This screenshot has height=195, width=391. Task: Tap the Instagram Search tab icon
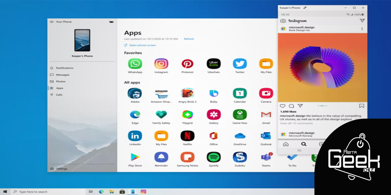[304, 144]
